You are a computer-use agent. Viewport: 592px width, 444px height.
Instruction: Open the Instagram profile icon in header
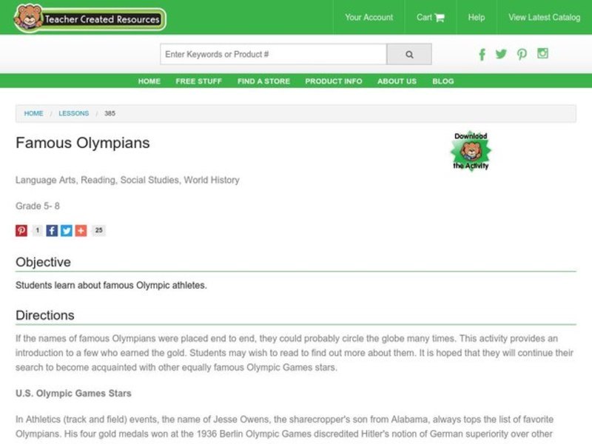542,54
